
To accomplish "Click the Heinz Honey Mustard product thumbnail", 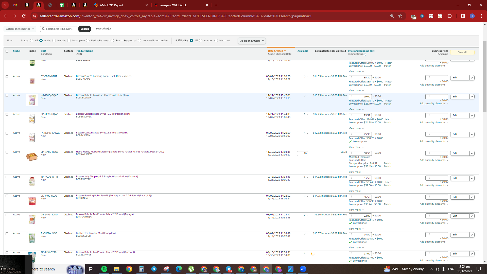I will click(x=32, y=157).
